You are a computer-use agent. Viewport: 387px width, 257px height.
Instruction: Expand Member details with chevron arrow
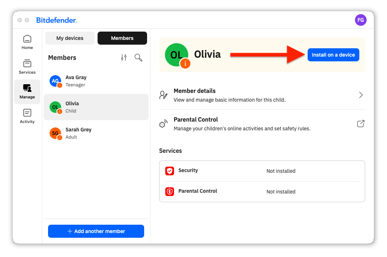[x=361, y=95]
